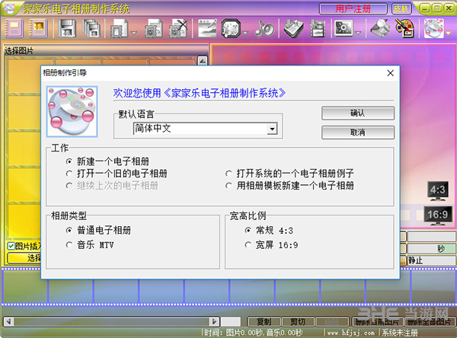
Task: Click the 皮肤 skin button
Action: [x=401, y=8]
